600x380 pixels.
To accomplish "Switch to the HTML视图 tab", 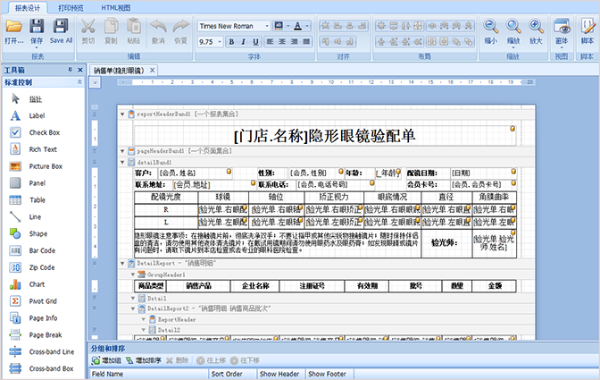I will click(116, 8).
